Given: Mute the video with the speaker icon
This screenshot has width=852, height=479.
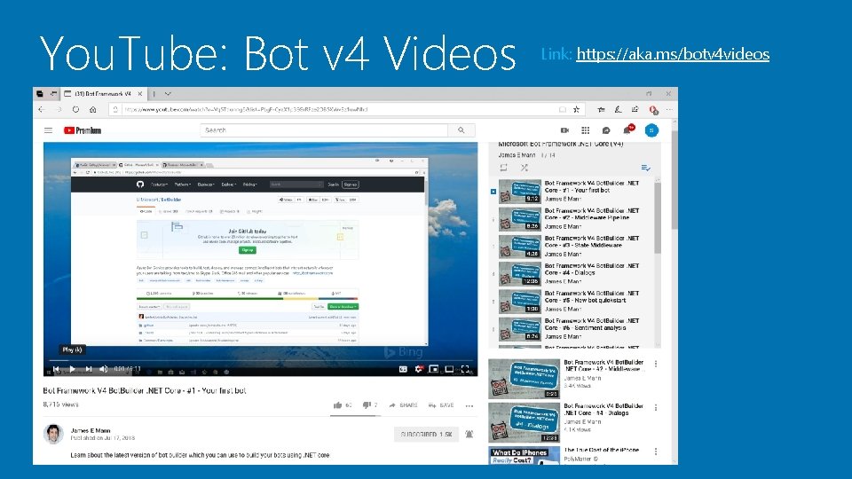Looking at the screenshot, I should pyautogui.click(x=103, y=369).
